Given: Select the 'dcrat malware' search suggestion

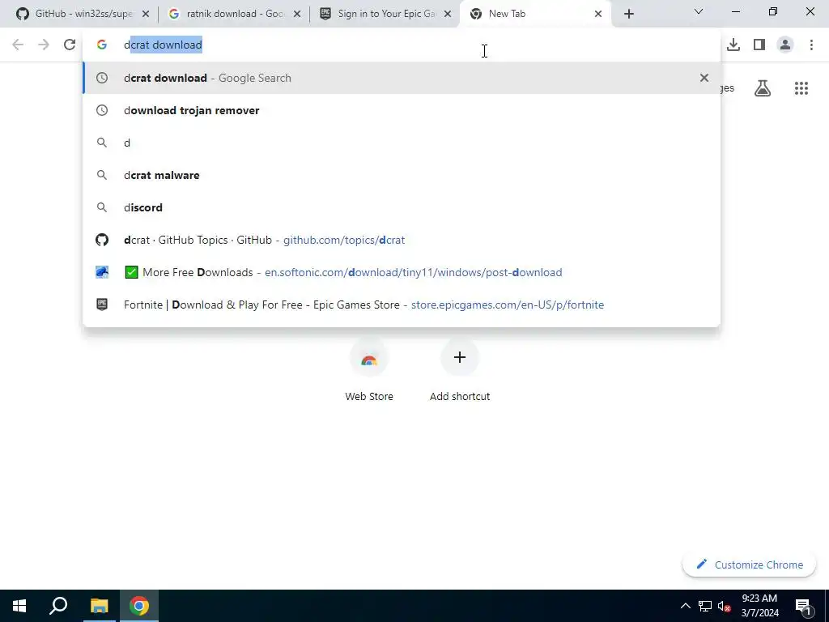Looking at the screenshot, I should pyautogui.click(x=402, y=175).
